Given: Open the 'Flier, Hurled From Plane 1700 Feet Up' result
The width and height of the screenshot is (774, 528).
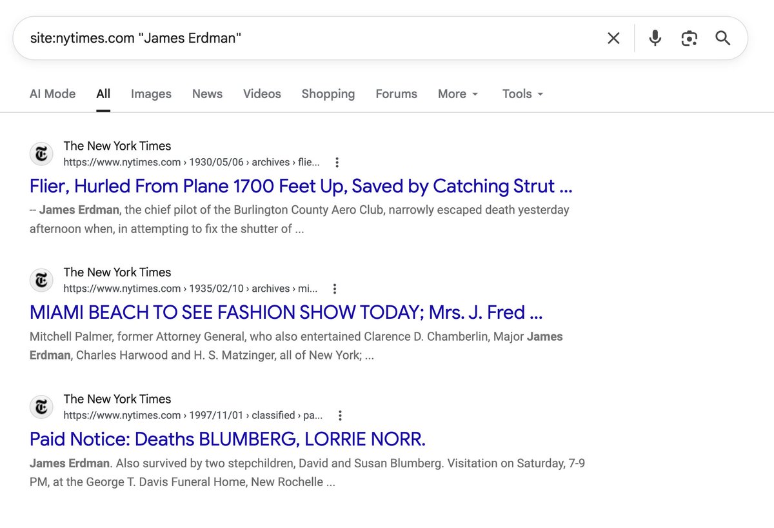Looking at the screenshot, I should point(301,186).
